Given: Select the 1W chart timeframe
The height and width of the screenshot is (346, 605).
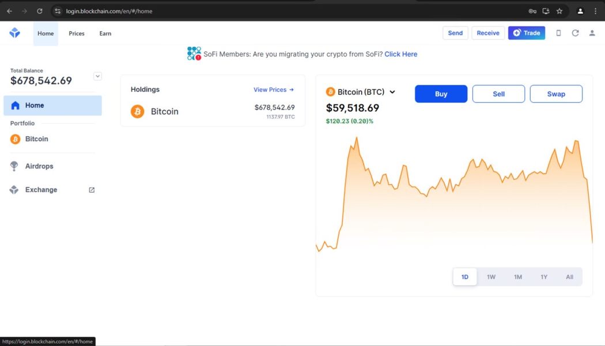Looking at the screenshot, I should click(491, 277).
